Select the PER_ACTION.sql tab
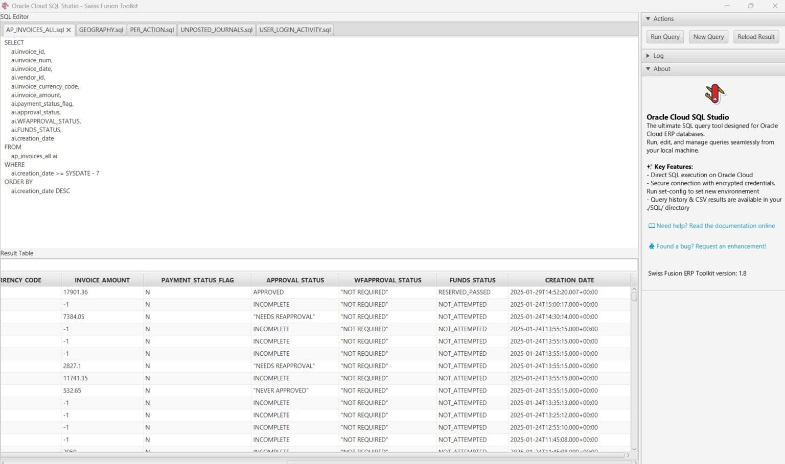785x464 pixels. tap(151, 30)
